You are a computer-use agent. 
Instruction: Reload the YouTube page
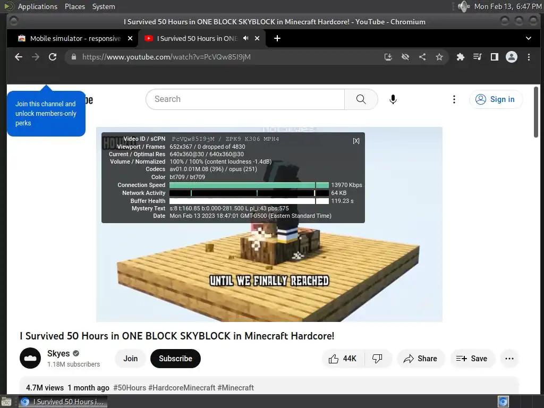coord(53,57)
